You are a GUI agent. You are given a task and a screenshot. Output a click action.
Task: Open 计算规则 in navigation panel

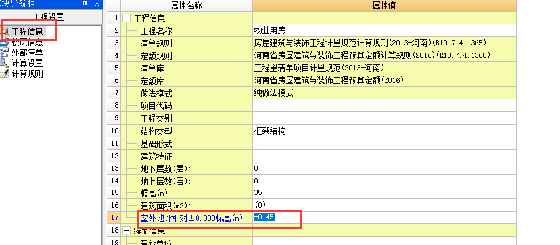pos(28,74)
